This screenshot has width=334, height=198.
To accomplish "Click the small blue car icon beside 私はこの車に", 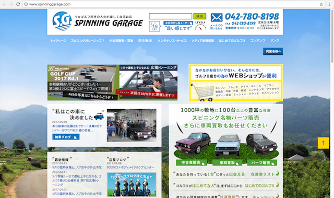I will [99, 116].
